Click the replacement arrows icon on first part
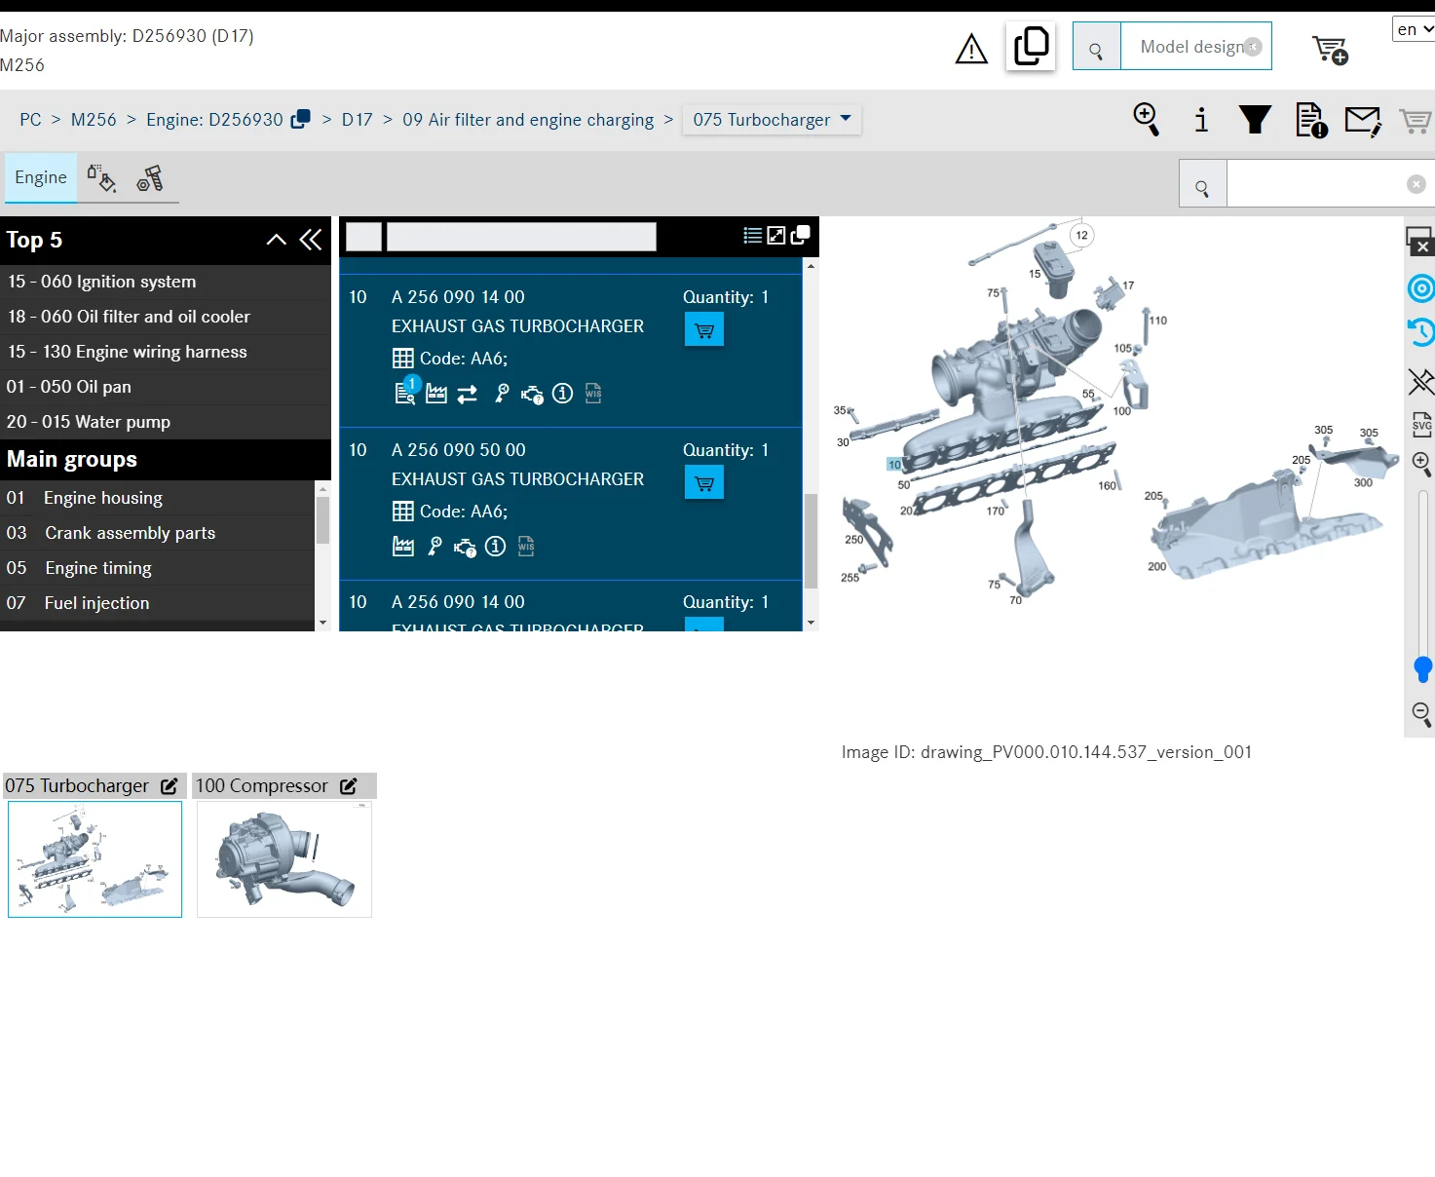The height and width of the screenshot is (1177, 1435). click(x=468, y=394)
